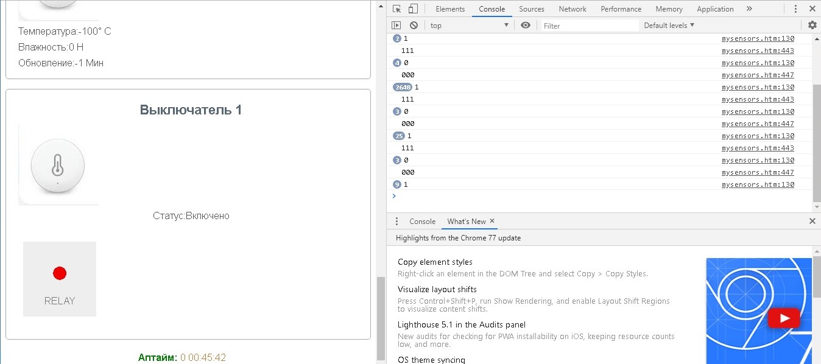Open the DevTools three-dot menu

[x=796, y=9]
